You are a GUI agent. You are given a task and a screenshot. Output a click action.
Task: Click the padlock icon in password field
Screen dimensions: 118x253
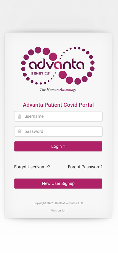click(20, 131)
